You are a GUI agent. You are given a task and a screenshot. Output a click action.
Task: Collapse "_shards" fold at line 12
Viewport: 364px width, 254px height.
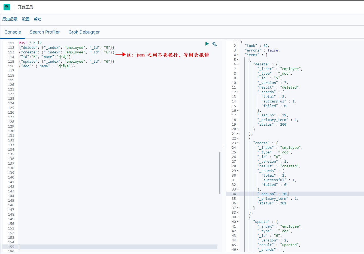(x=238, y=92)
